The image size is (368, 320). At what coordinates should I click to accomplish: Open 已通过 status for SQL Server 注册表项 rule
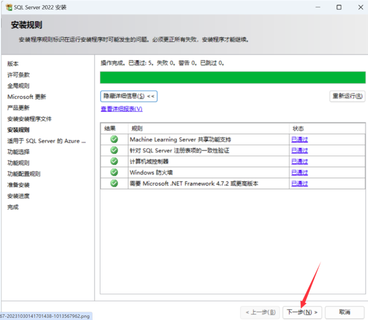[299, 151]
